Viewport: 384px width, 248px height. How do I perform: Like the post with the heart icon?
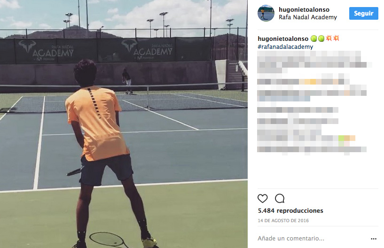(263, 198)
